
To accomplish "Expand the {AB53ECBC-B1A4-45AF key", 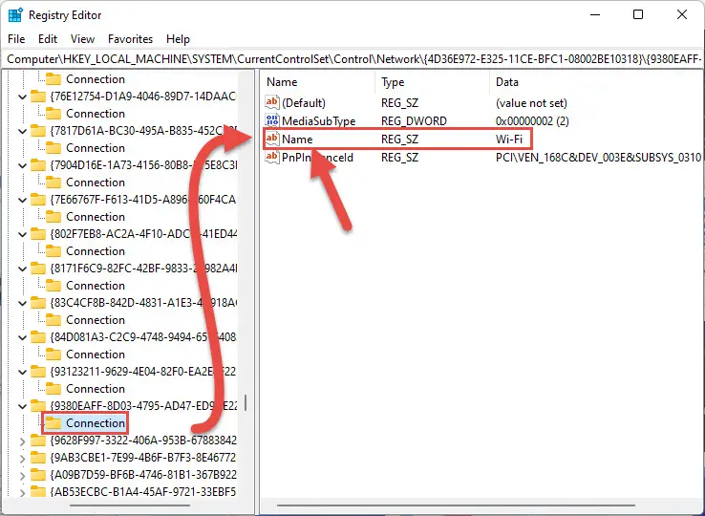I will 23,492.
